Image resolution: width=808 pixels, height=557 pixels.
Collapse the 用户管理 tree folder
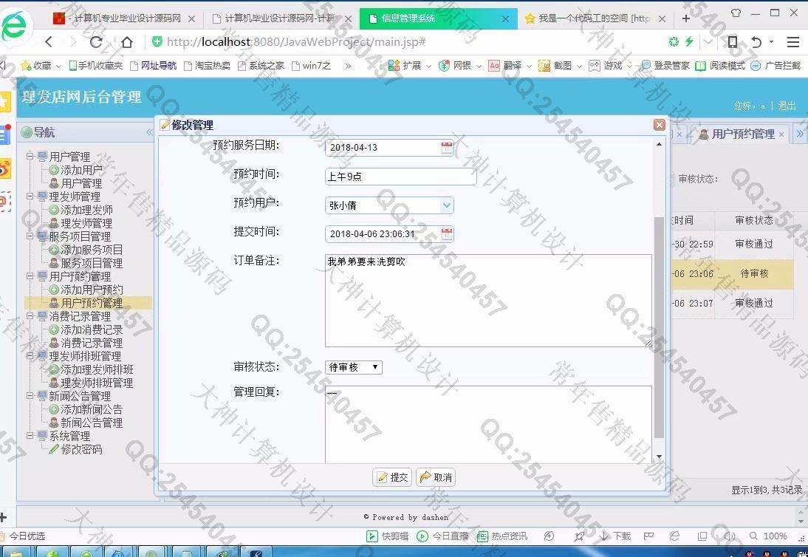click(x=30, y=156)
